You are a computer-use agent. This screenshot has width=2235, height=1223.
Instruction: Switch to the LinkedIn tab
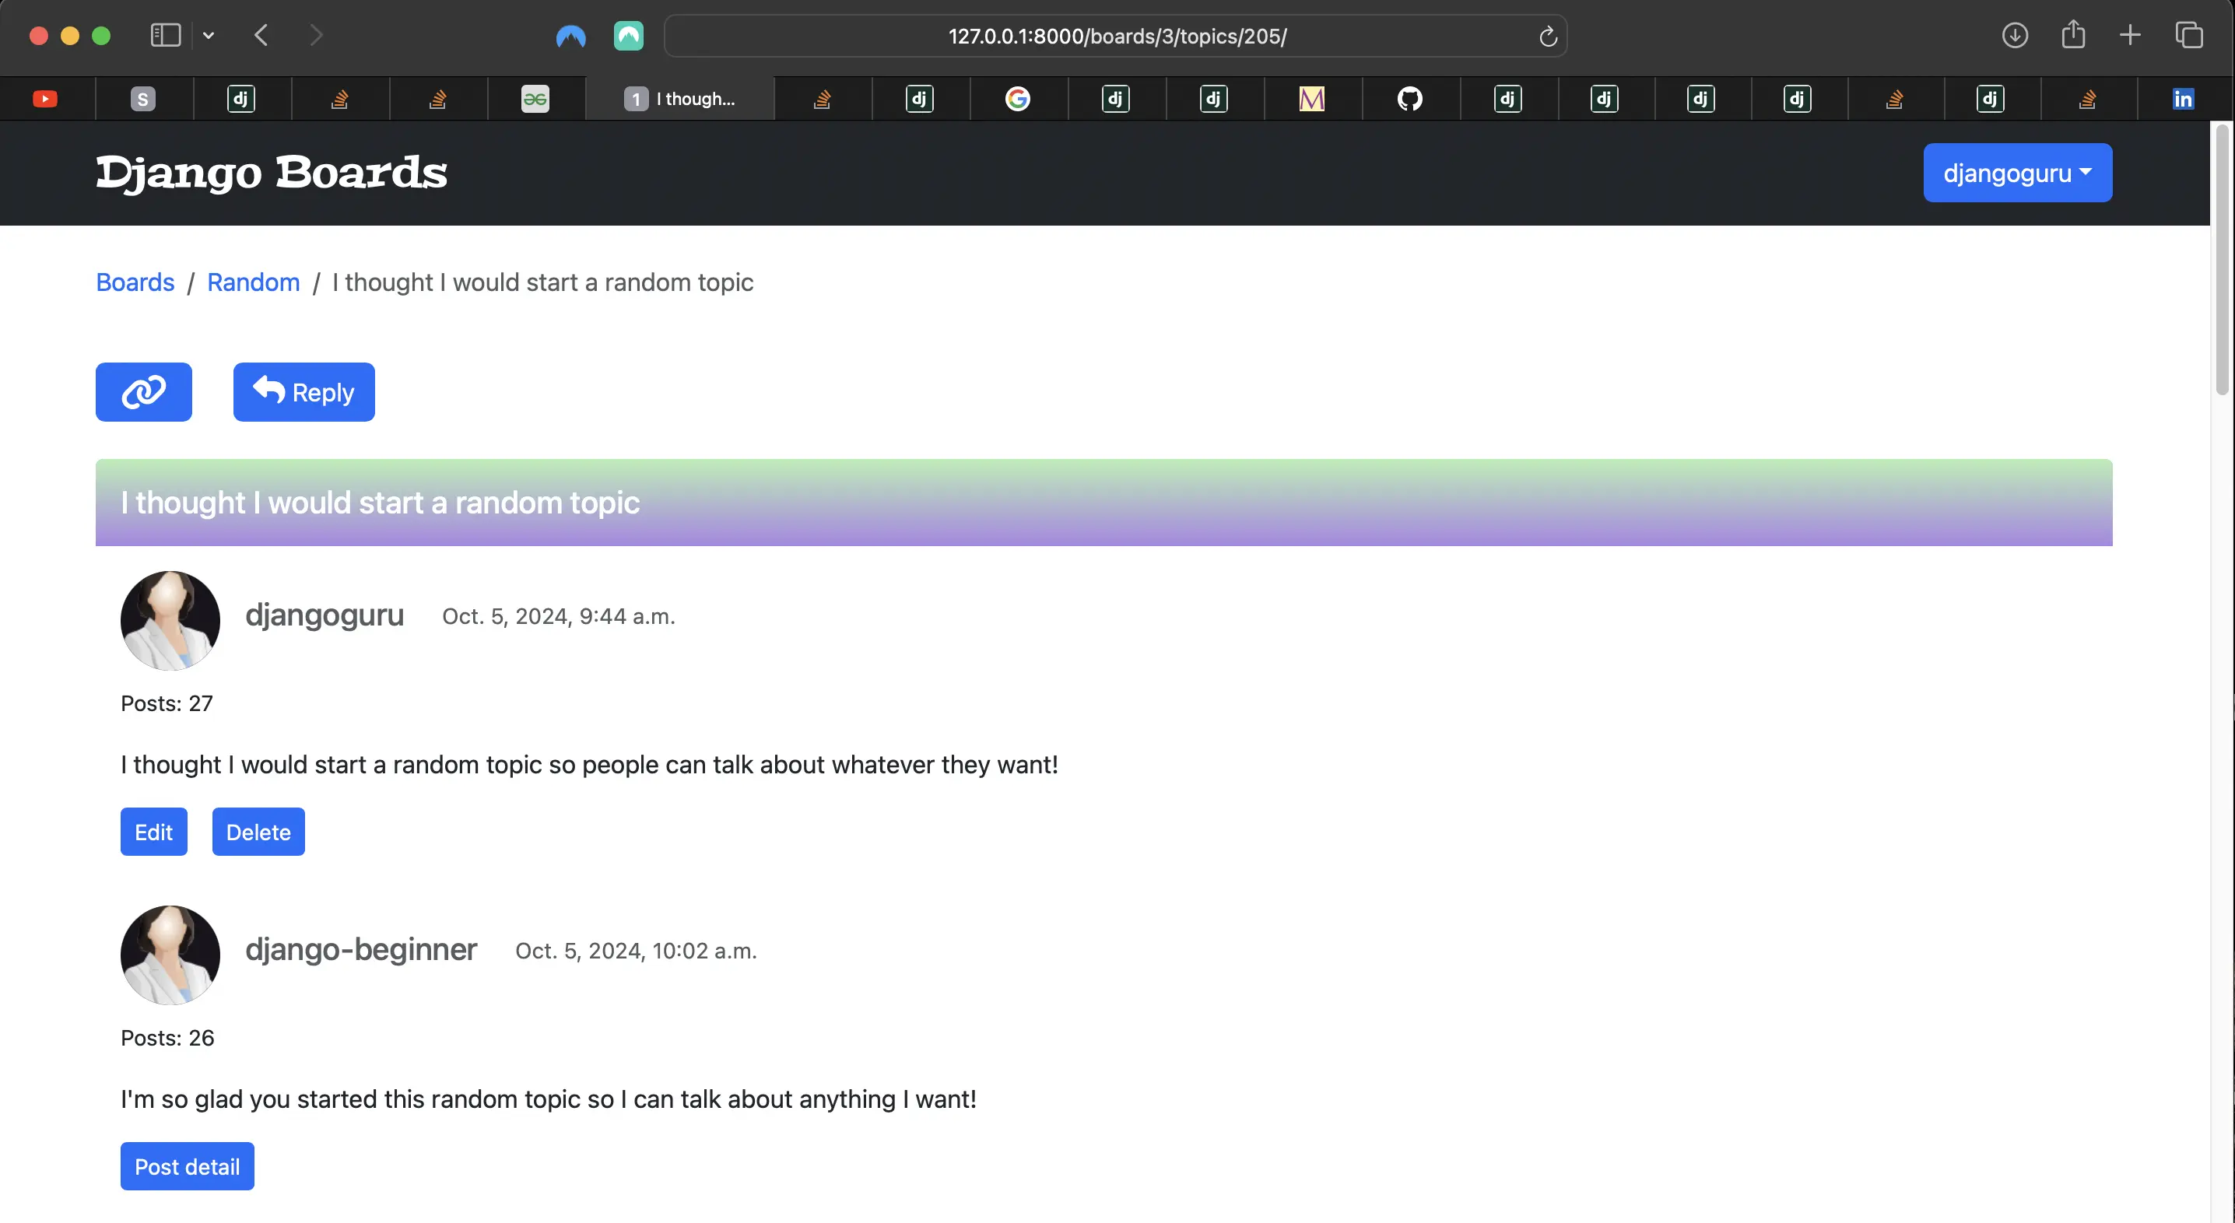[2183, 99]
